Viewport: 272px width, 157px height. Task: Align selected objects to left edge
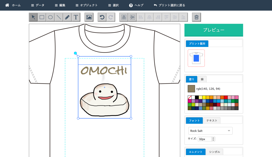(141, 17)
